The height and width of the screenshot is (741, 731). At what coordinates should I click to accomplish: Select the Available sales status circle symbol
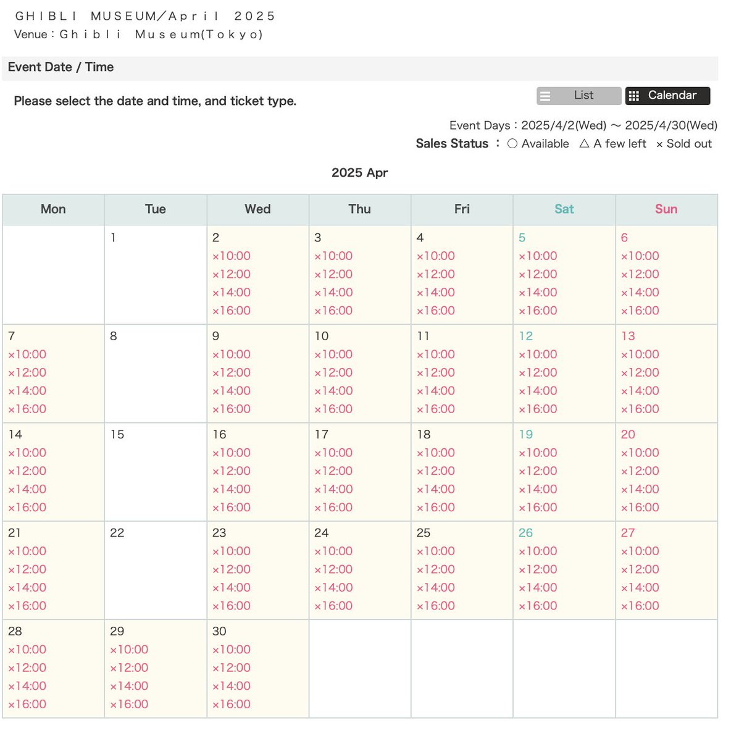512,143
